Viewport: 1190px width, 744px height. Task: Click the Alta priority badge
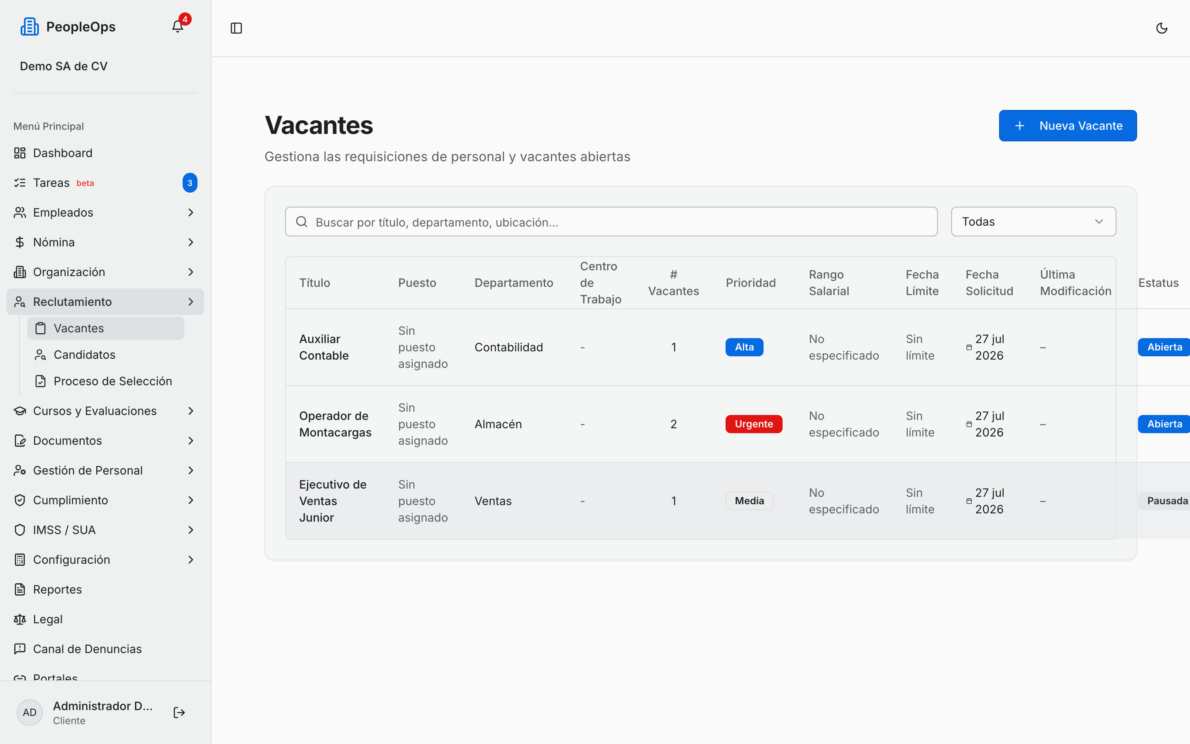(744, 347)
